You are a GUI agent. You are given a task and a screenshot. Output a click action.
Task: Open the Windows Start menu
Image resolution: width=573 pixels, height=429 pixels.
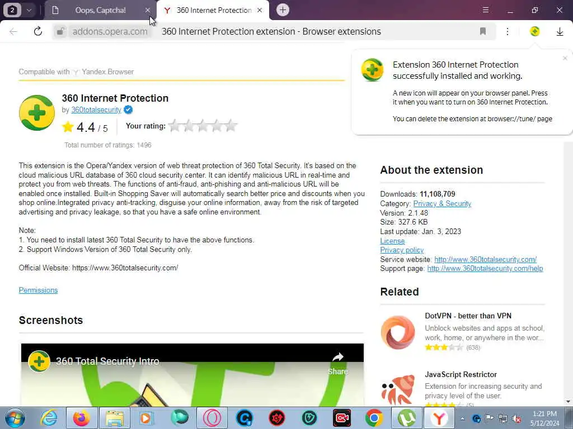click(x=15, y=418)
